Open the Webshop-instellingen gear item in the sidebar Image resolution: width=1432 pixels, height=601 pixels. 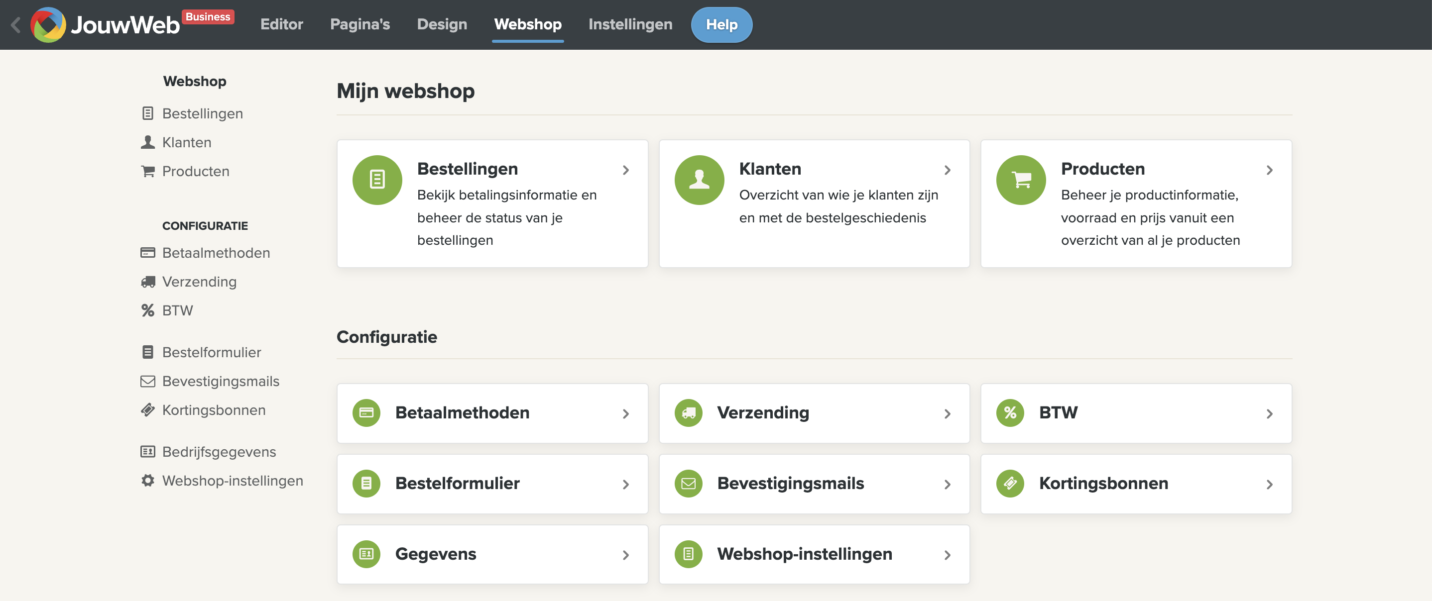tap(232, 481)
